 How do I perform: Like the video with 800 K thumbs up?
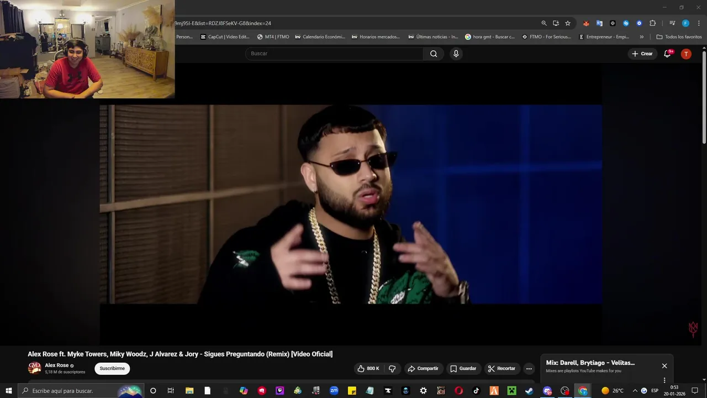[x=368, y=369]
